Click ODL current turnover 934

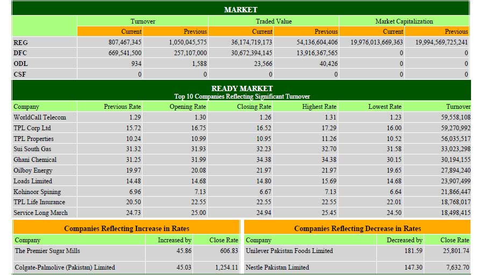click(136, 63)
